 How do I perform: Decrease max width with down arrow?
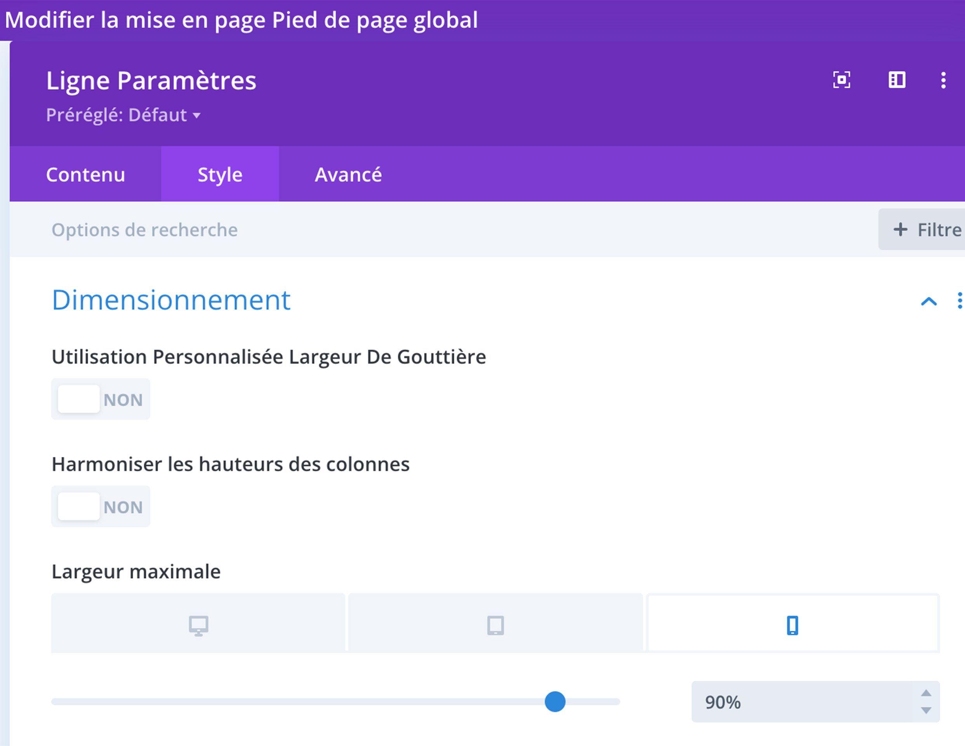[926, 711]
